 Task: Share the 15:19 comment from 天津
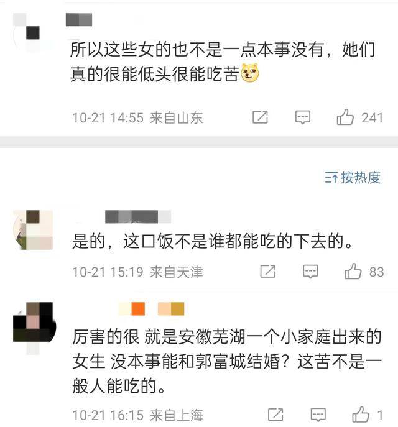(268, 272)
